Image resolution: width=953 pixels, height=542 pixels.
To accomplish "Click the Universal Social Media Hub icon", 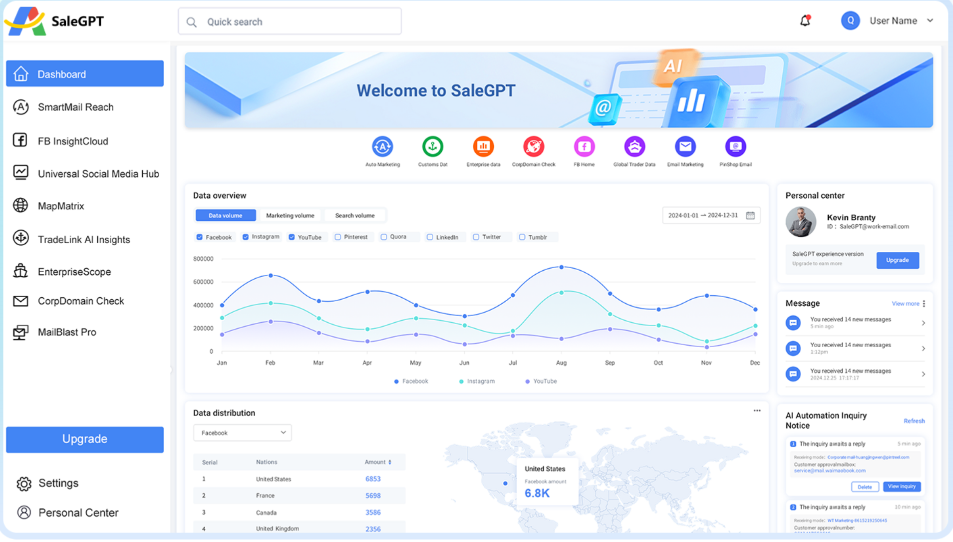I will pos(20,173).
